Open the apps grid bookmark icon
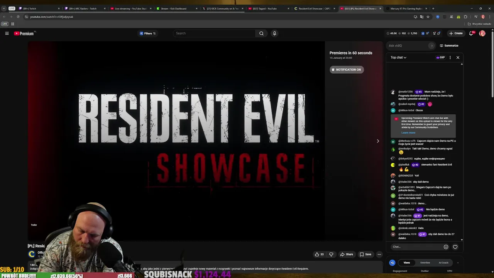This screenshot has height=278, width=494. click(x=12, y=24)
